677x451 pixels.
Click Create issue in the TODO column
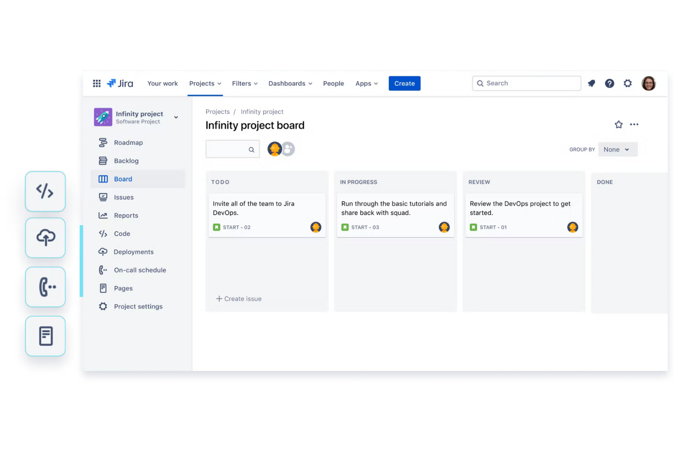pos(239,298)
